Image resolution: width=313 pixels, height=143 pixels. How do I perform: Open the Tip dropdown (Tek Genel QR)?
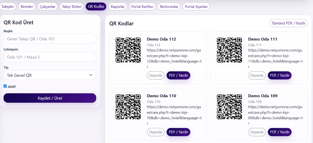pyautogui.click(x=50, y=75)
